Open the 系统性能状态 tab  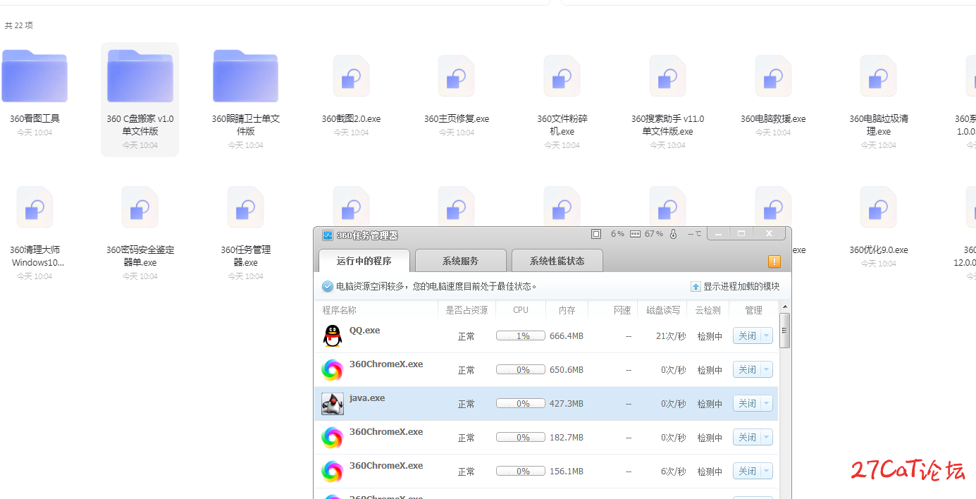tap(557, 261)
